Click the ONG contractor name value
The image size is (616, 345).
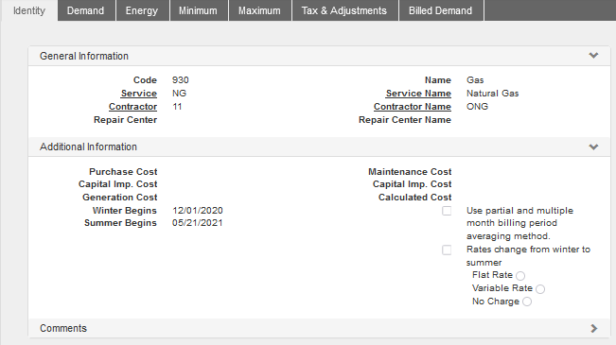pyautogui.click(x=477, y=107)
